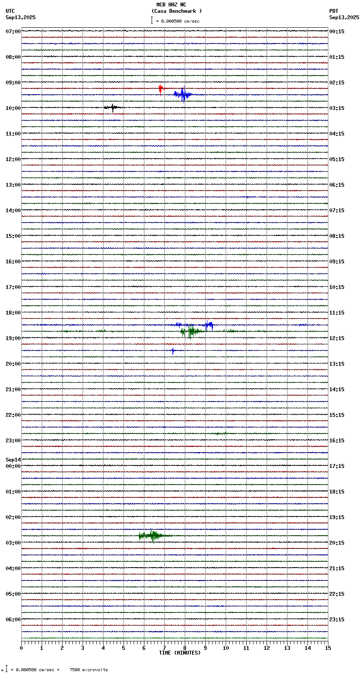This screenshot has width=362, height=675.
Task: Click the '19:00' UTC time label
Action: (13, 338)
